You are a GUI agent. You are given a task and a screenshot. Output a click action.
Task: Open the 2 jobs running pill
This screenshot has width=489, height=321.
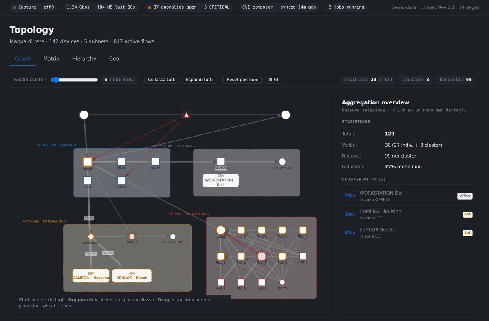346,7
